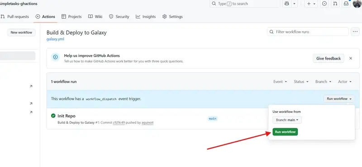Select the highlighted sidebar workflow item
The image size is (362, 167).
coord(18,56)
